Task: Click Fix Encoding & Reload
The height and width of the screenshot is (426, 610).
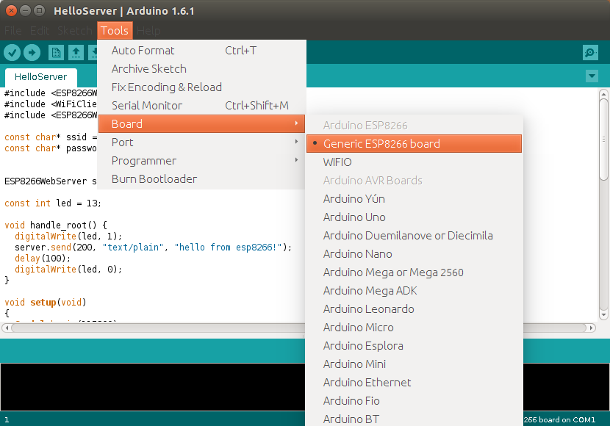Action: coord(201,87)
